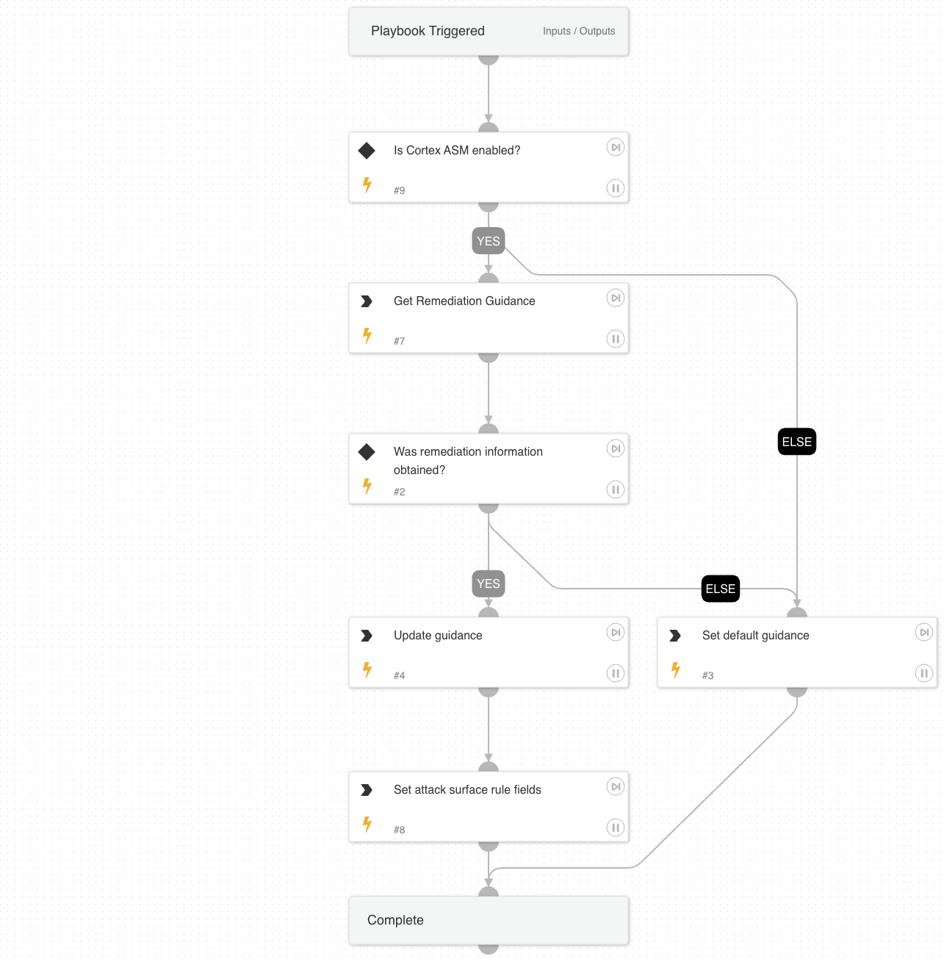Click the lightning bolt icon on "Set default guidance"

[x=675, y=670]
